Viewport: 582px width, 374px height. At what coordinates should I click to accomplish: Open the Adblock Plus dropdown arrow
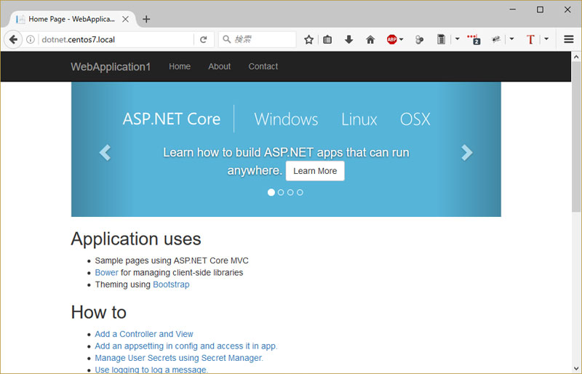pos(402,39)
